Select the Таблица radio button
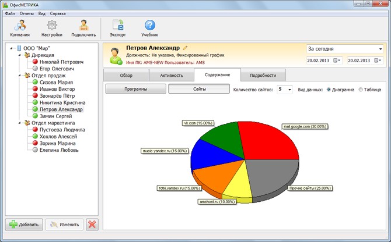Viewport: 391px width, 242px height. tap(360, 90)
